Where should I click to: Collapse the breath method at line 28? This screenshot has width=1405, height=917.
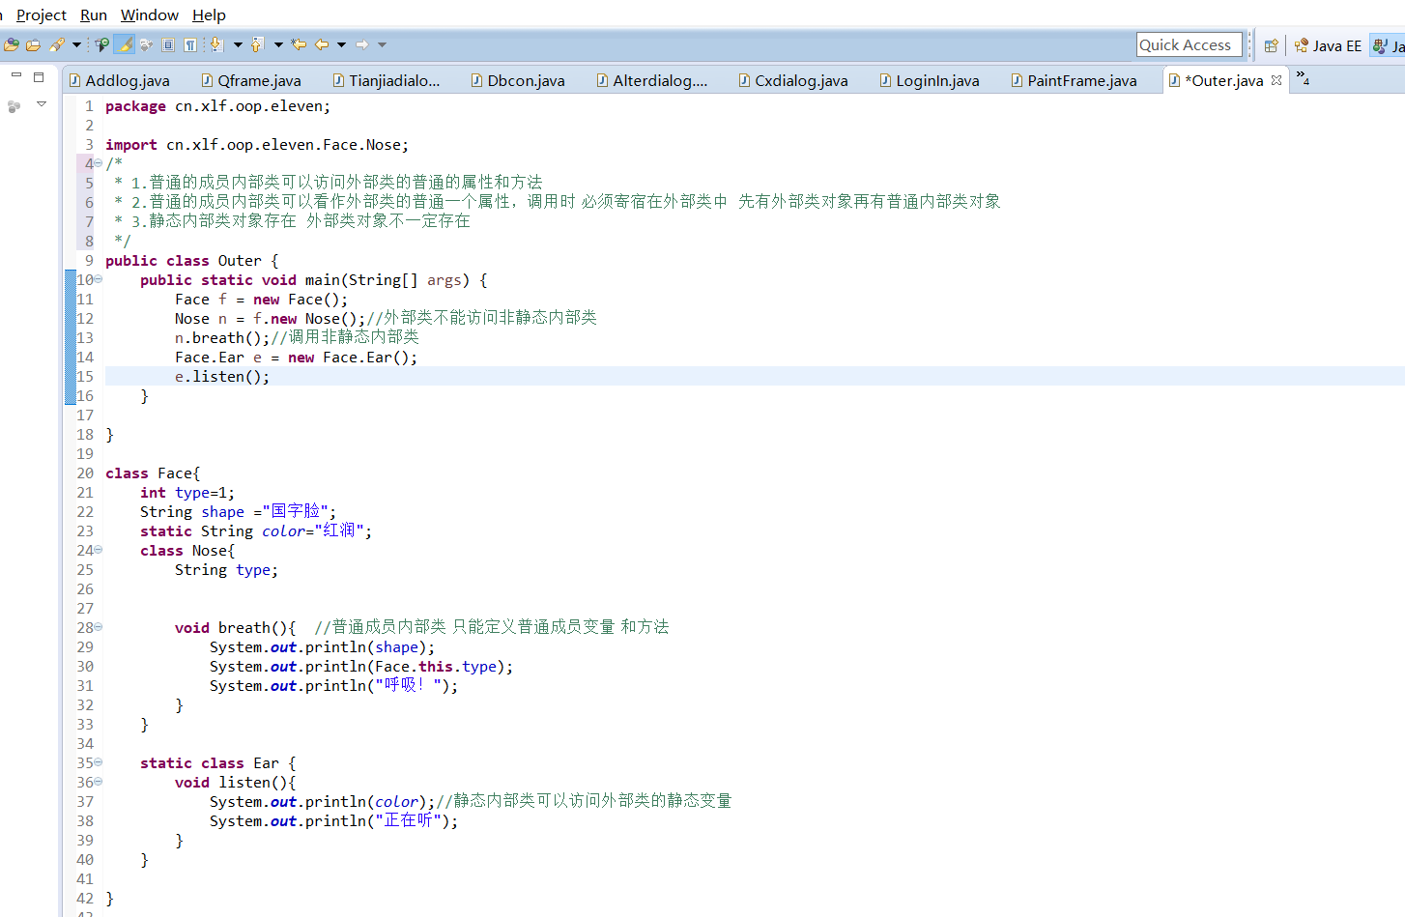[x=98, y=627]
